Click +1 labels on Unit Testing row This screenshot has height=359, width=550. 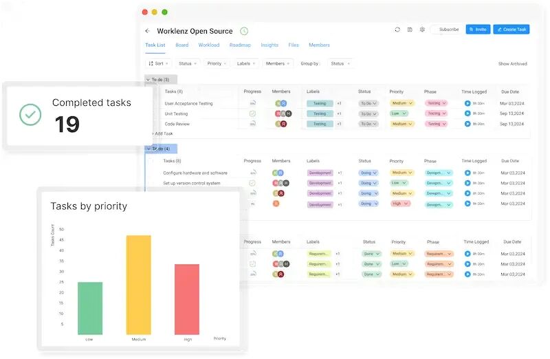pyautogui.click(x=339, y=113)
